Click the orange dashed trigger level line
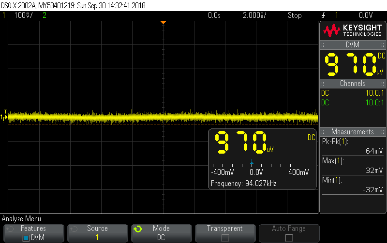The image size is (387, 243). click(x=163, y=125)
